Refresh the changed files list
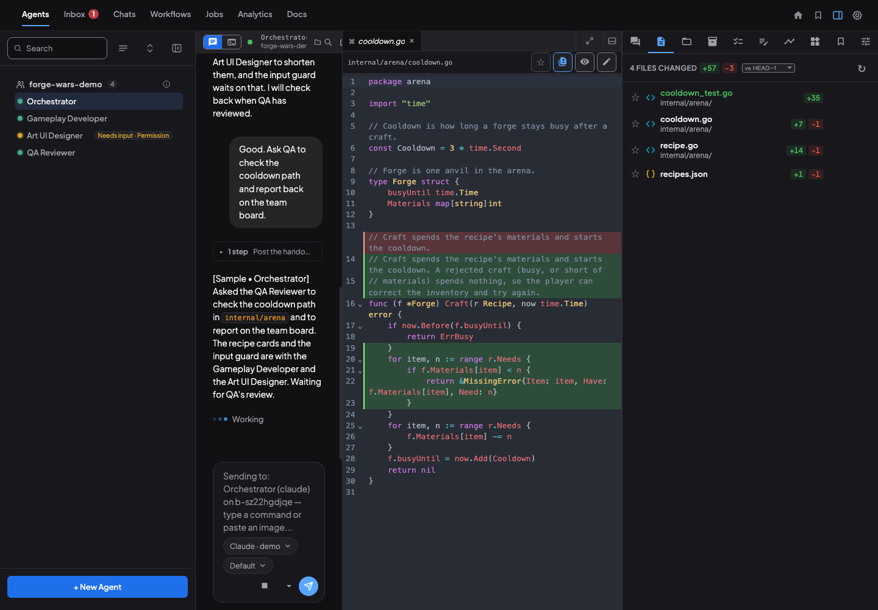The width and height of the screenshot is (878, 610). tap(862, 68)
